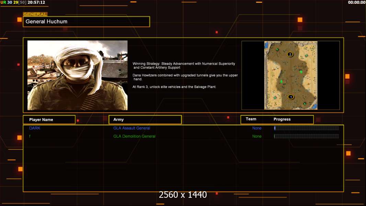Click the General Huchum name field
The width and height of the screenshot is (366, 206).
pos(86,22)
